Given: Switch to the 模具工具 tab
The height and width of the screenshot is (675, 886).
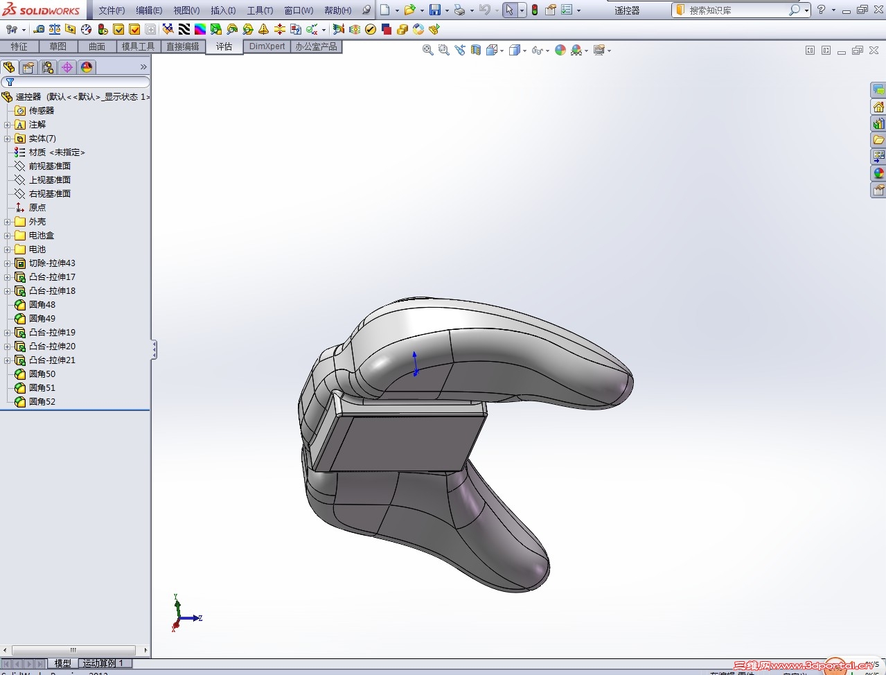Looking at the screenshot, I should point(139,46).
